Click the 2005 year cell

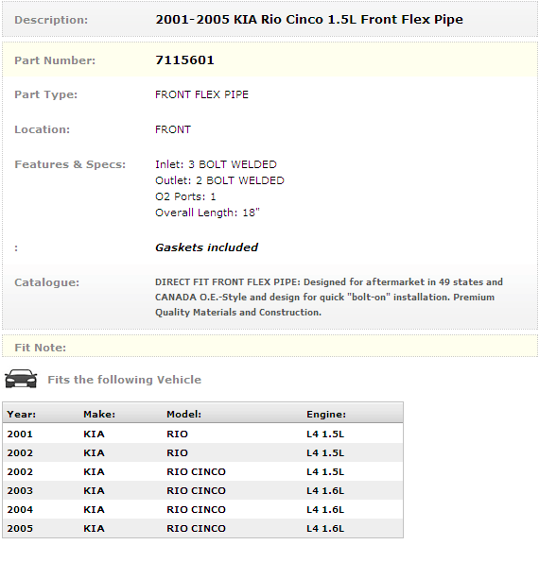point(20,528)
